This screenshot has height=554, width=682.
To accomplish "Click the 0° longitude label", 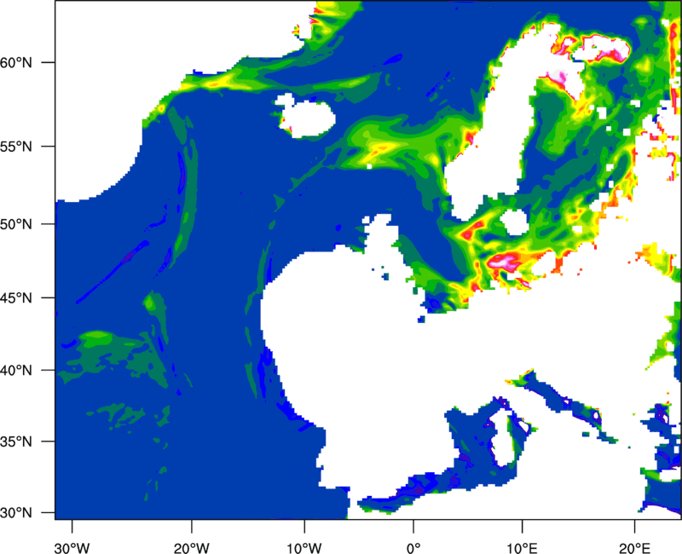I will (x=413, y=548).
